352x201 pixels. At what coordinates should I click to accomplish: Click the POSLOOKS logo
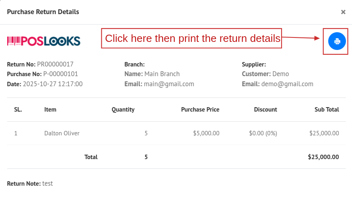click(x=43, y=41)
